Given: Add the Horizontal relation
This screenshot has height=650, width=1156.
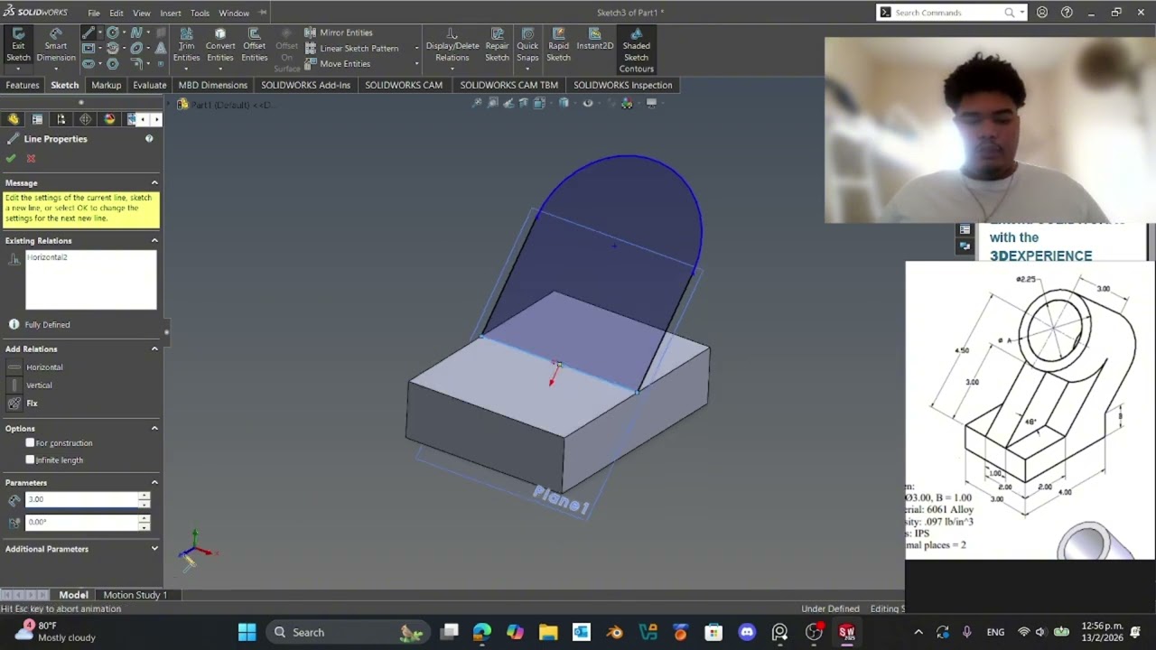Looking at the screenshot, I should click(x=36, y=367).
